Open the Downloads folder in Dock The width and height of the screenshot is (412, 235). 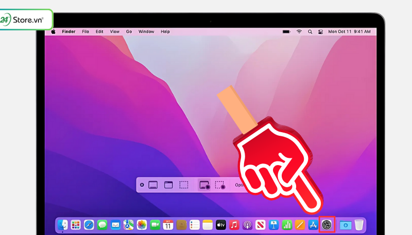346,225
